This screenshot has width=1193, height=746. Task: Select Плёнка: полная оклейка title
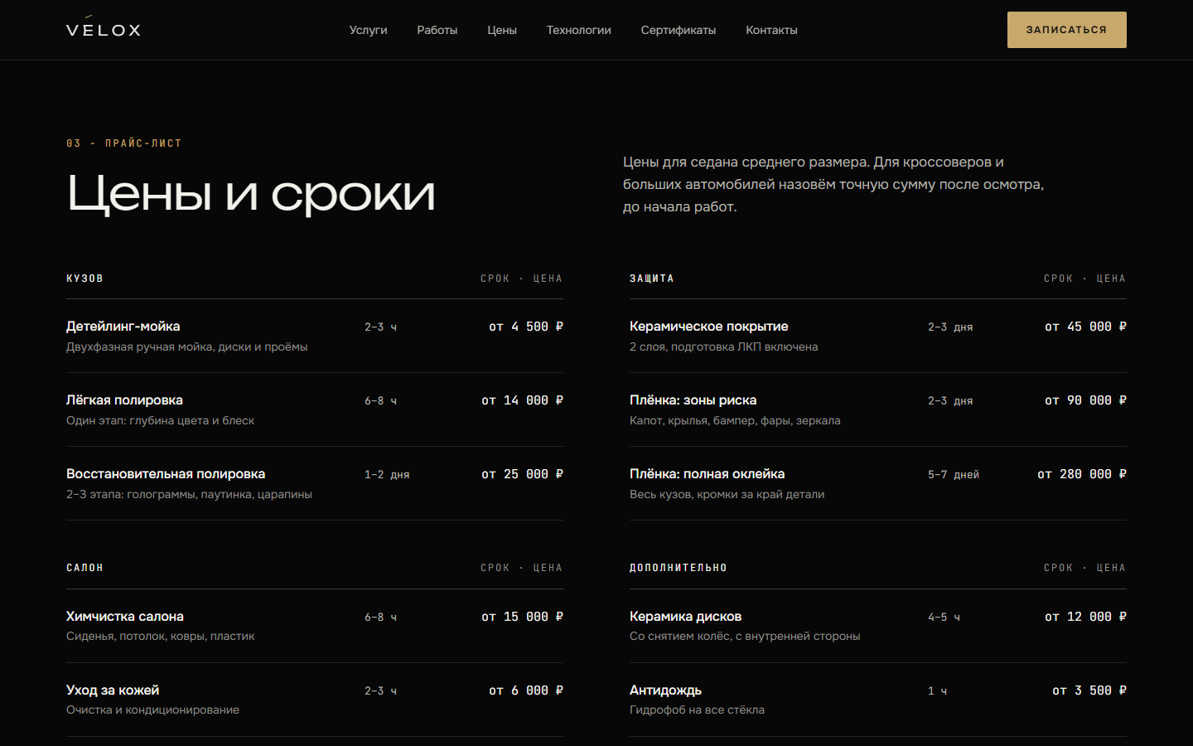click(x=708, y=474)
